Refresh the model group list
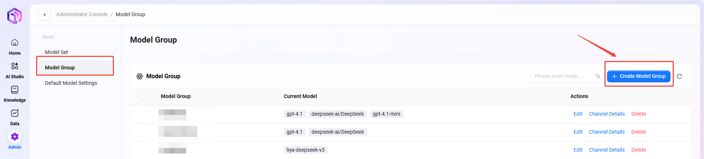 coord(679,76)
